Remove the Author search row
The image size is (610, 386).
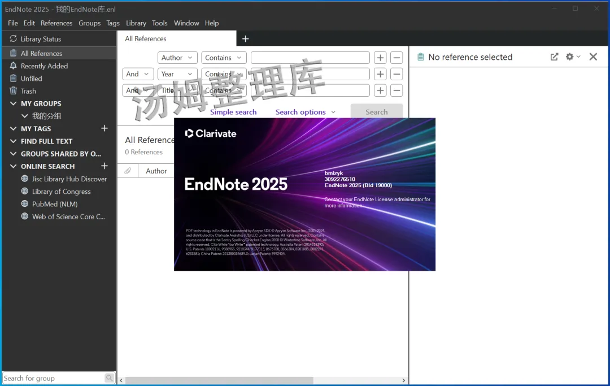click(396, 58)
